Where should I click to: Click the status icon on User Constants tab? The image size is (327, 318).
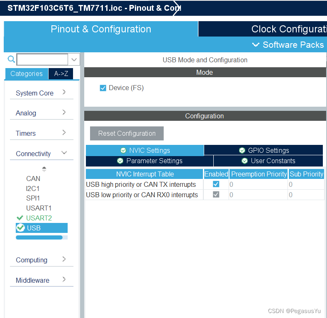click(244, 161)
